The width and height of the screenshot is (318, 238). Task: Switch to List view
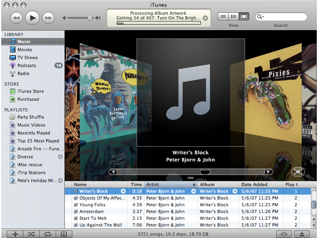(223, 16)
